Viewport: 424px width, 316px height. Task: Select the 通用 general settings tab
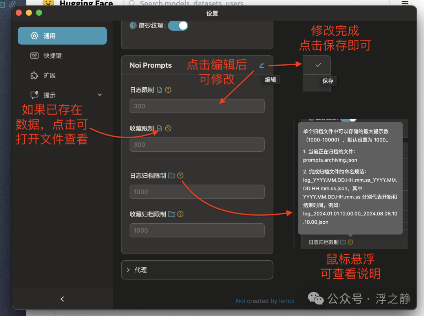[x=62, y=36]
